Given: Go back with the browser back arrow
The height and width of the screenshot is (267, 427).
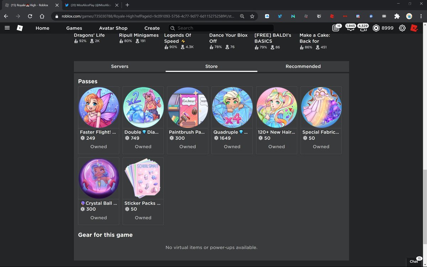Looking at the screenshot, I should coord(6,16).
